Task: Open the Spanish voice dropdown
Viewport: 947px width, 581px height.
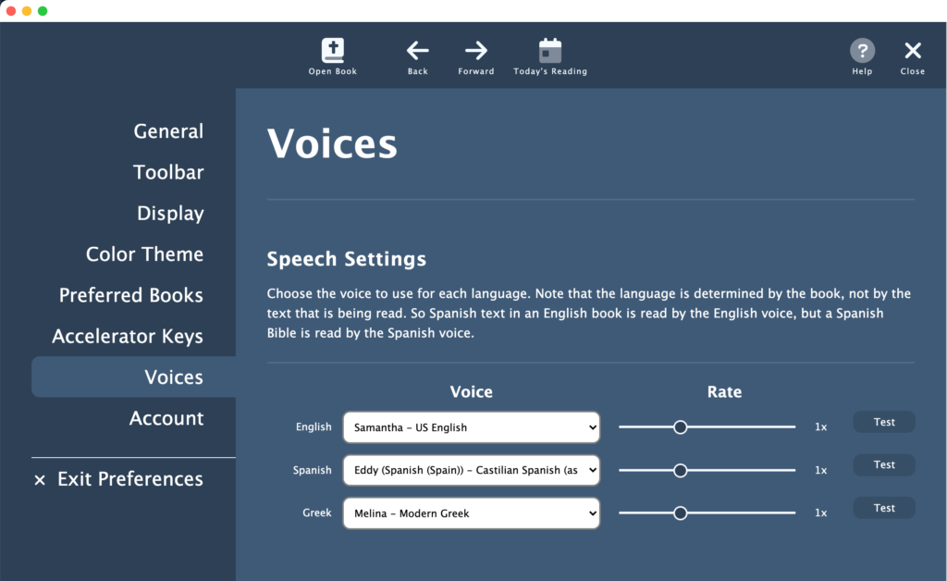Action: click(471, 470)
